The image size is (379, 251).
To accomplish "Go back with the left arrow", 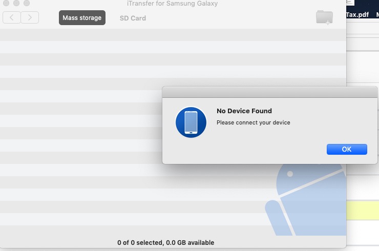I will point(12,17).
